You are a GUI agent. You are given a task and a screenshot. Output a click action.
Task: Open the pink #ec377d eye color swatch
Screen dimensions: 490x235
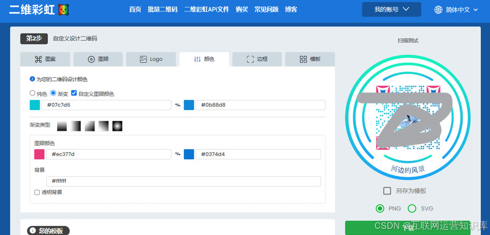pyautogui.click(x=39, y=154)
